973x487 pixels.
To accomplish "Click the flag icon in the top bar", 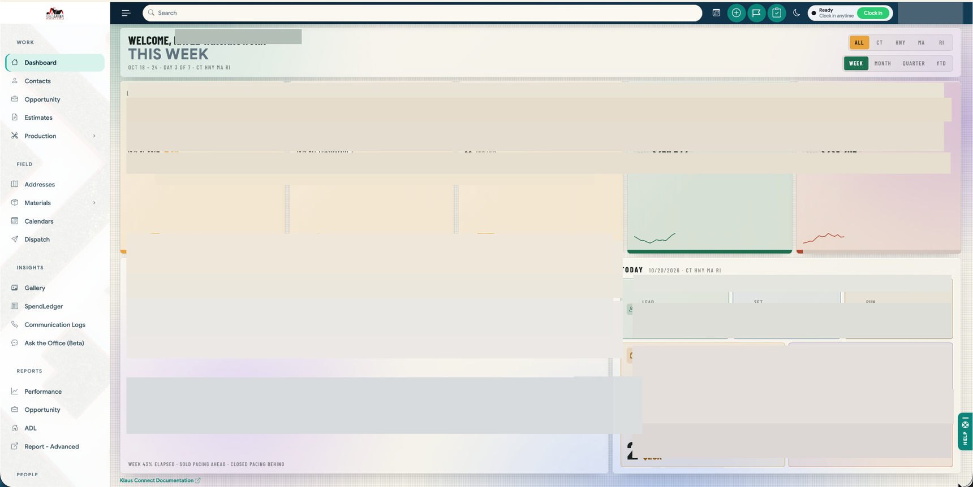I will pyautogui.click(x=756, y=13).
